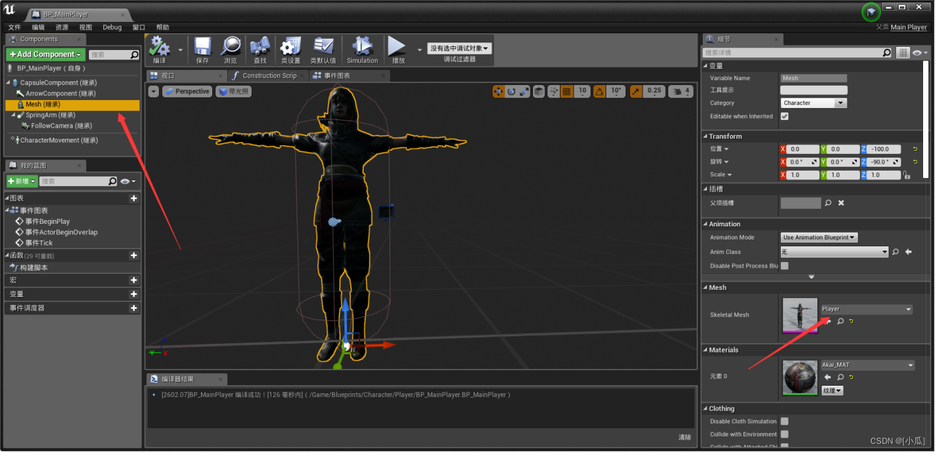Select the translate gizmo mode icon
This screenshot has width=935, height=452.
pos(498,91)
